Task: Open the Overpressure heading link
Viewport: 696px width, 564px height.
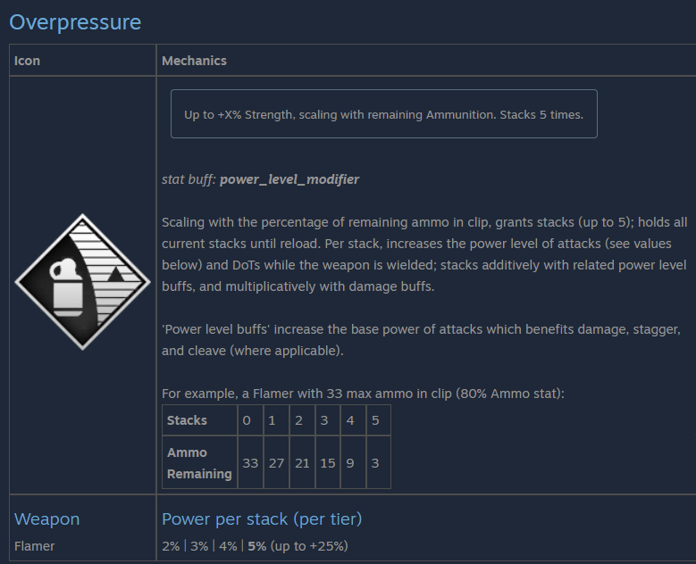Action: [75, 22]
